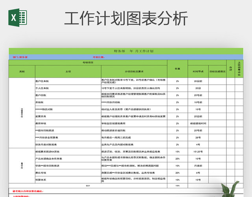The height and width of the screenshot is (197, 252).
Task: Click the 4号 time node cell
Action: tap(198, 145)
